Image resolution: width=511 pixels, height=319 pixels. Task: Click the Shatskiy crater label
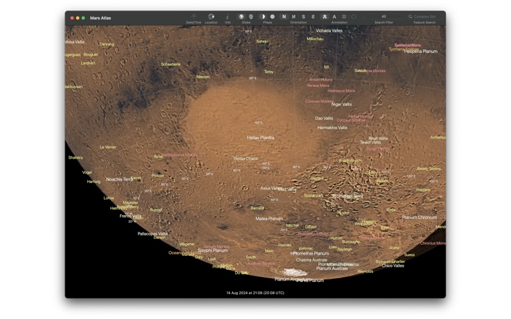[x=75, y=158]
